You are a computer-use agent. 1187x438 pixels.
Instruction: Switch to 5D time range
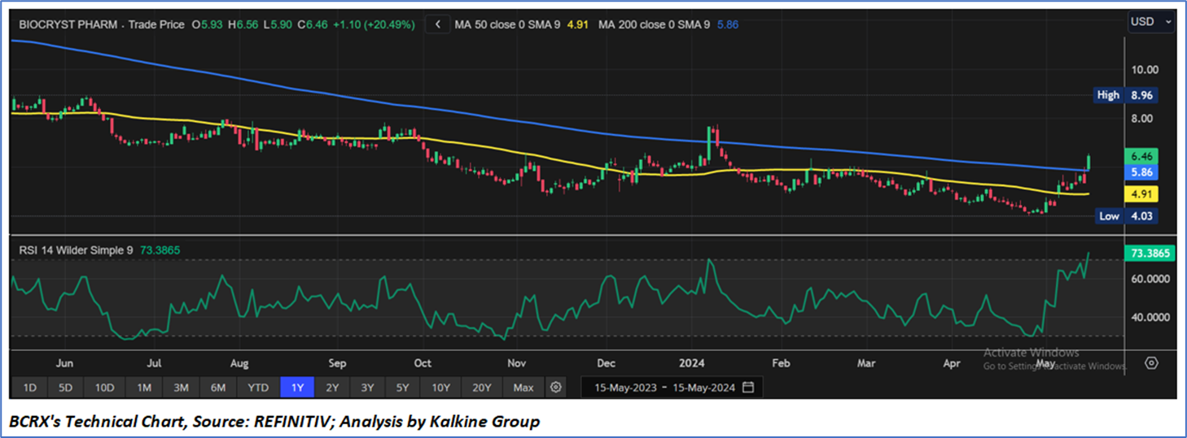(66, 388)
